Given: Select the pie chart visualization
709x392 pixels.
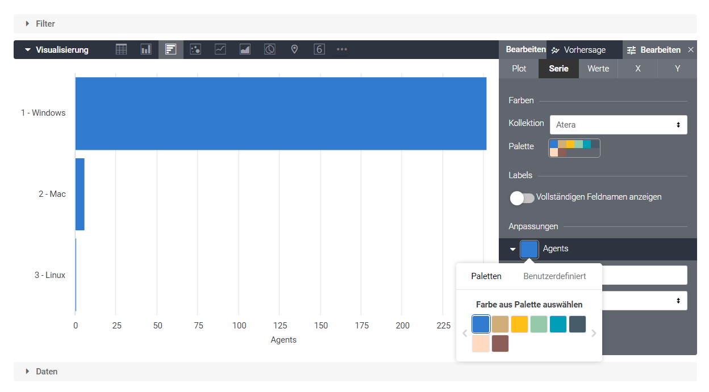Looking at the screenshot, I should [270, 49].
